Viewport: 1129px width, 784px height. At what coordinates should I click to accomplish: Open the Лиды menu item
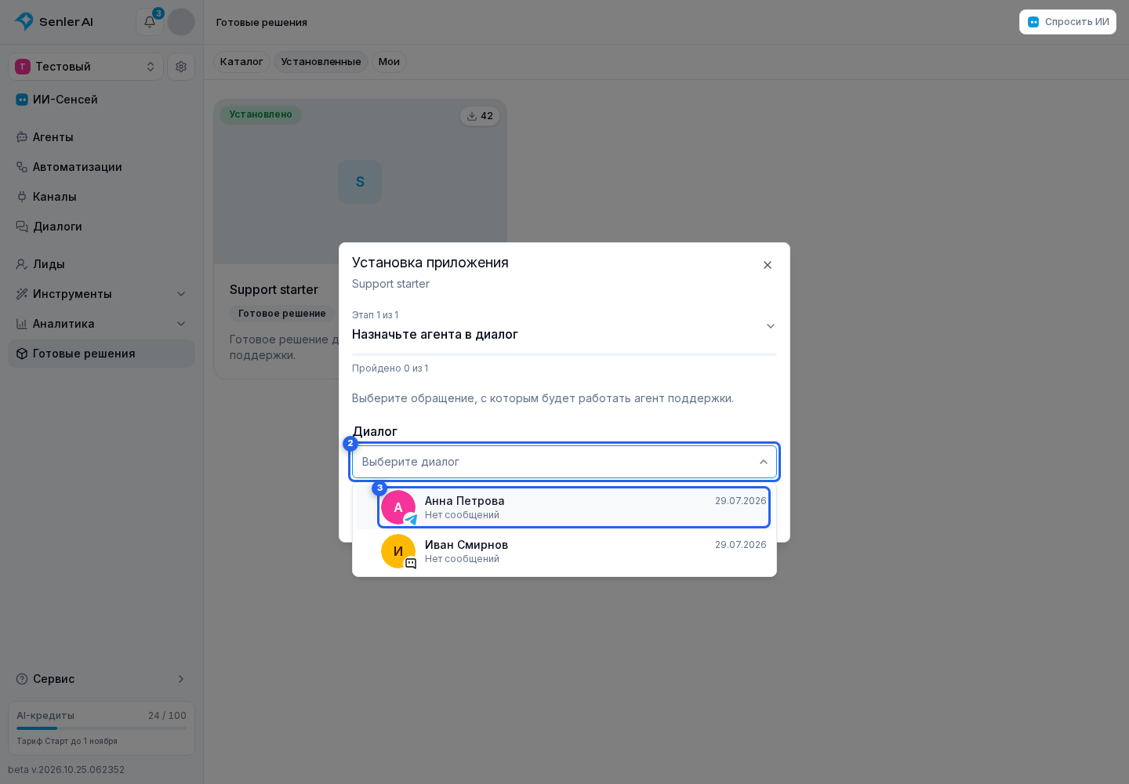pos(102,264)
